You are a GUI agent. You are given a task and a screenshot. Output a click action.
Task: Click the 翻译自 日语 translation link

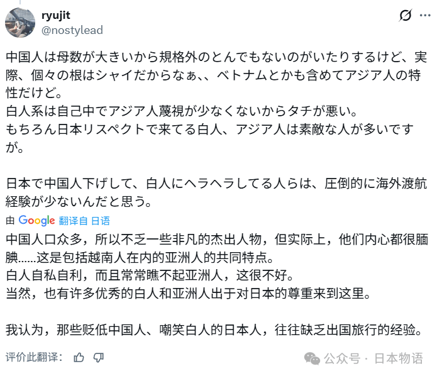tap(84, 221)
